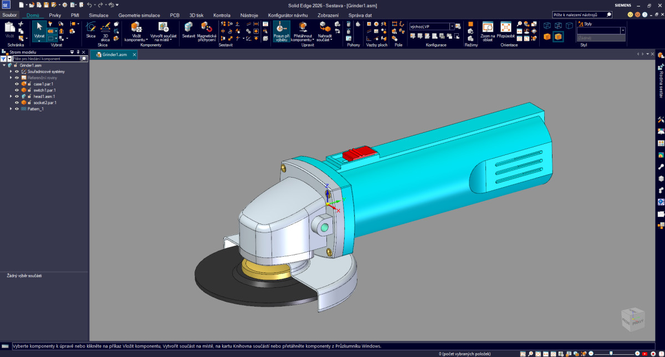Open the Simulace ribbon tab
665x357 pixels.
[x=99, y=15]
